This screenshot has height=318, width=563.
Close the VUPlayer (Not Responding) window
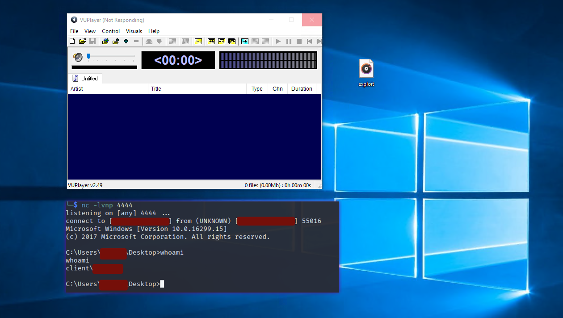312,20
